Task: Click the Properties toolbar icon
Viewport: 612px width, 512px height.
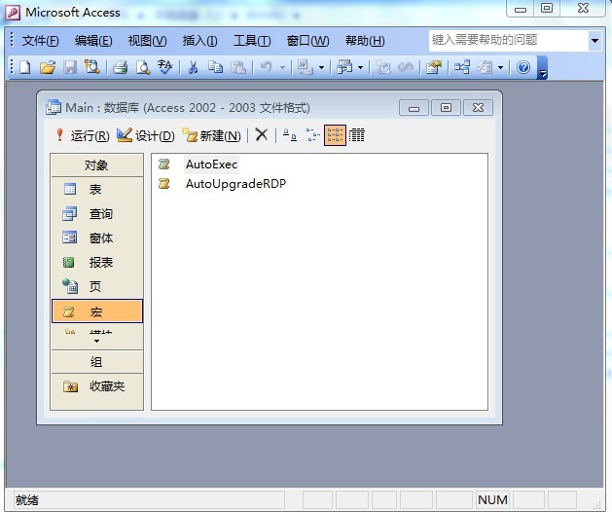Action: point(434,67)
